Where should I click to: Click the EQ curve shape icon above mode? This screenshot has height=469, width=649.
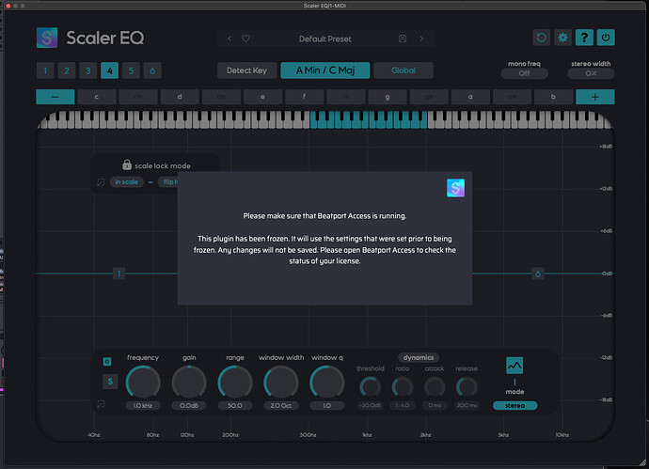coord(514,366)
